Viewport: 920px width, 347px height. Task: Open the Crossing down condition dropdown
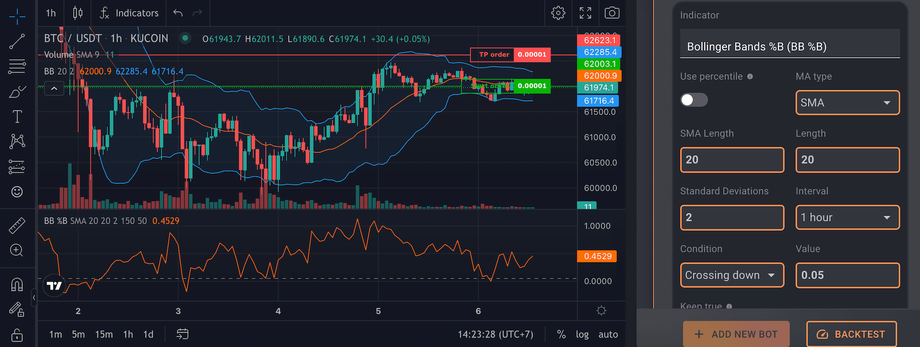(x=732, y=275)
